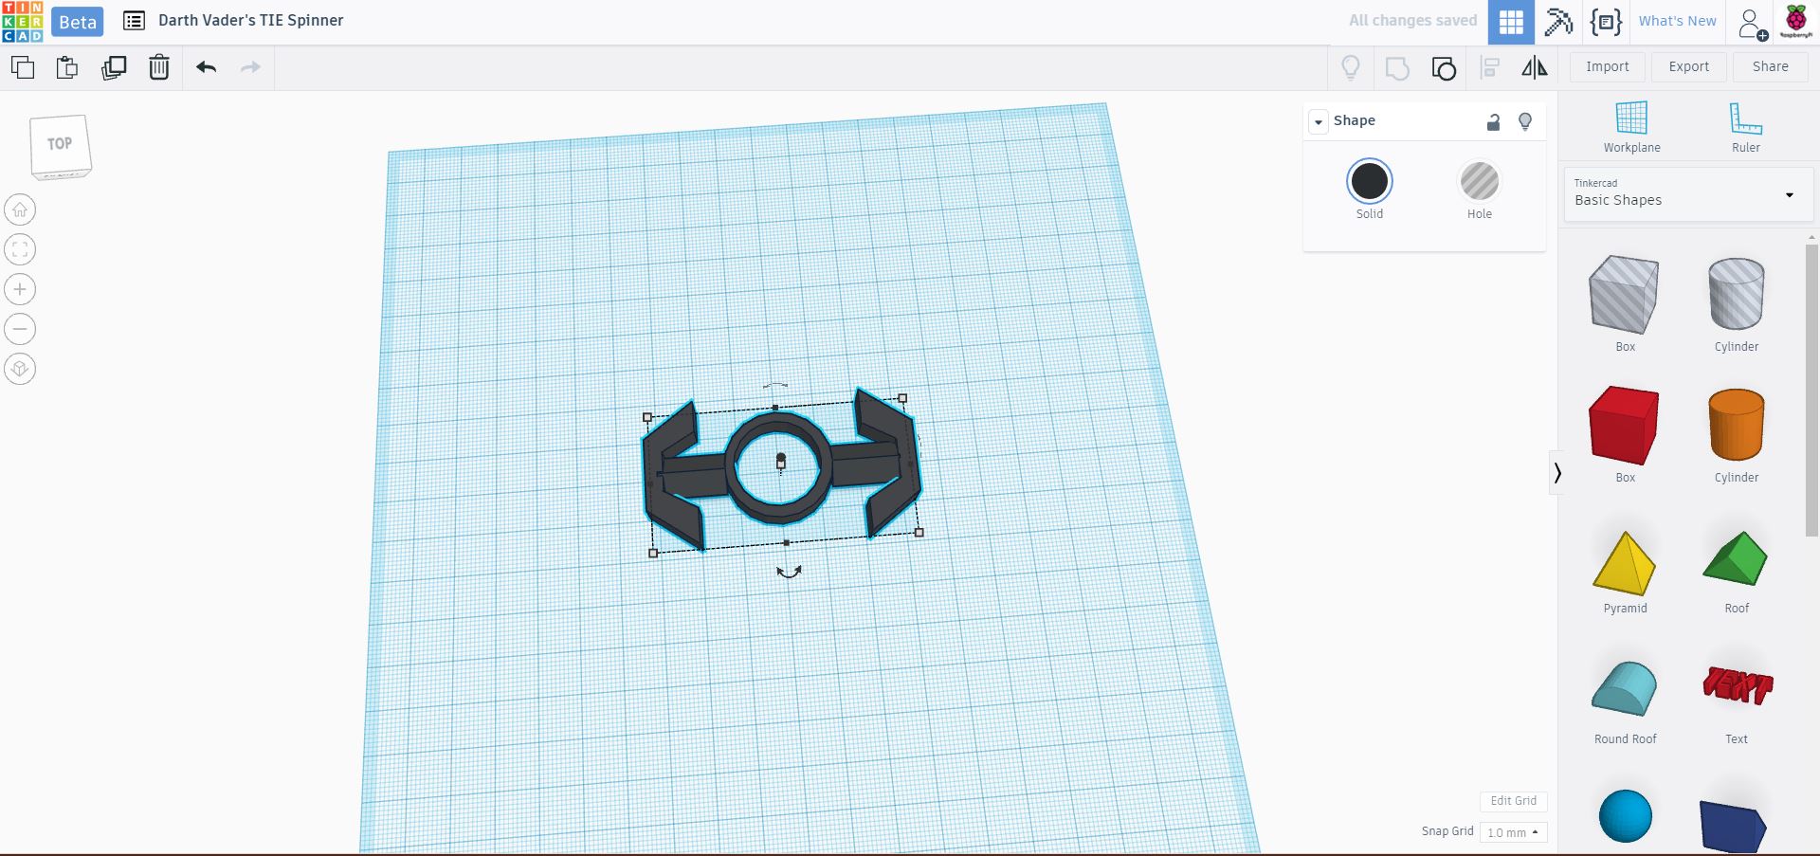Pick the dark blue shape at the list bottom
This screenshot has height=856, width=1820.
1733,826
